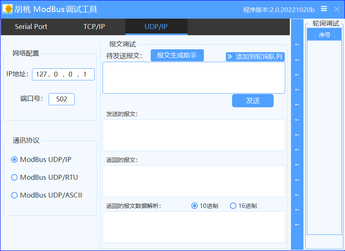This screenshot has height=251, width=345.
Task: Switch to the TCP/IP tab
Action: pyautogui.click(x=94, y=26)
